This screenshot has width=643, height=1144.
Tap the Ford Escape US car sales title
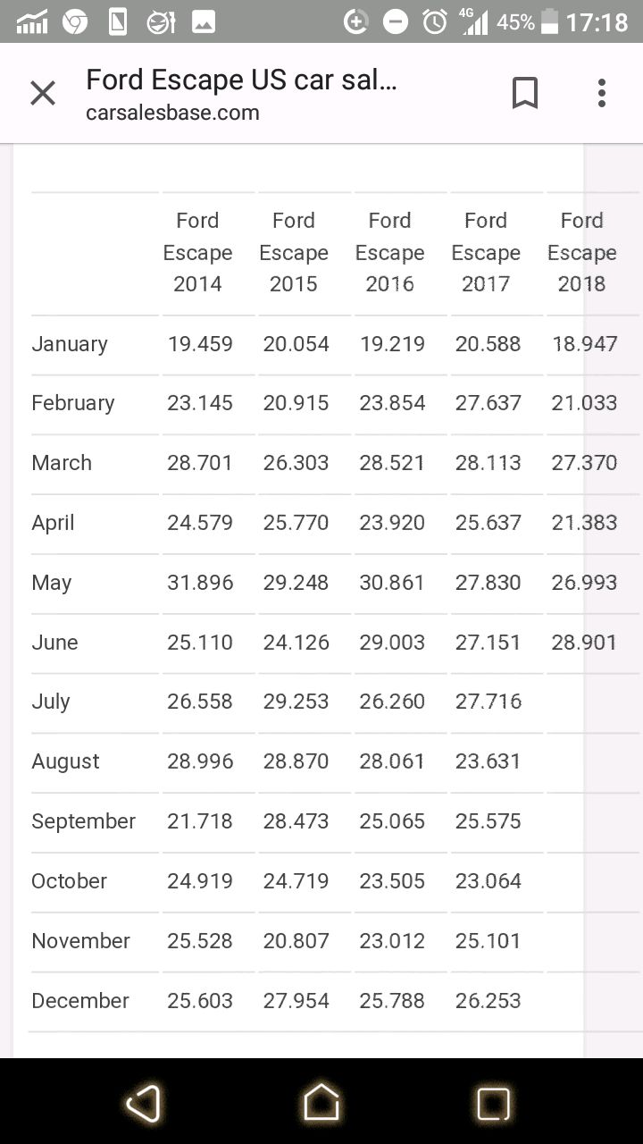[x=241, y=80]
